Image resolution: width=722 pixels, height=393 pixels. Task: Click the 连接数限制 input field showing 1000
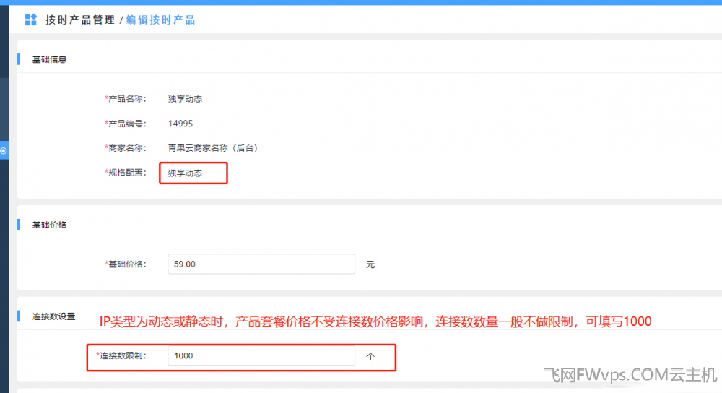(261, 355)
